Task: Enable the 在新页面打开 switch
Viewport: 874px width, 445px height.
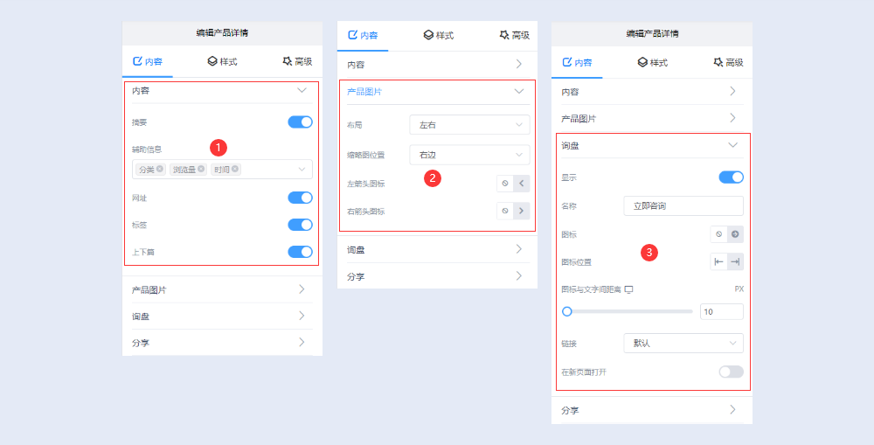Action: coord(731,372)
